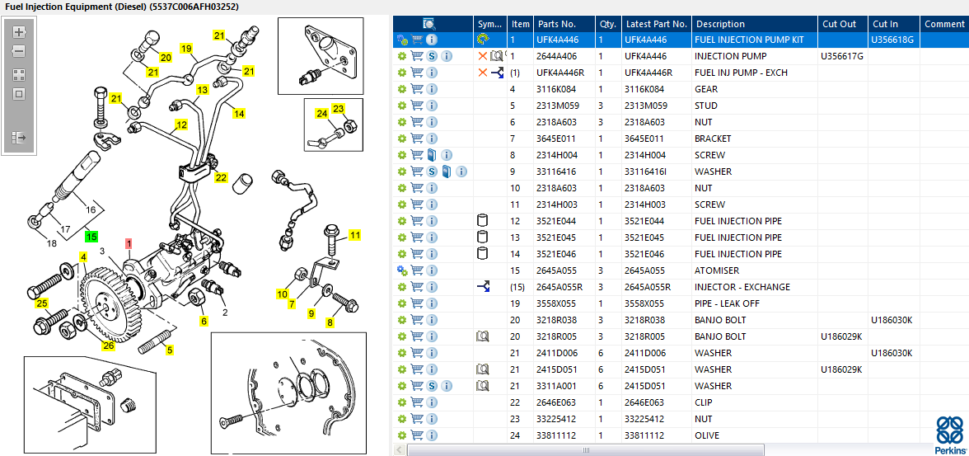
Task: Zoom out of the parts diagram
Action: (18, 51)
